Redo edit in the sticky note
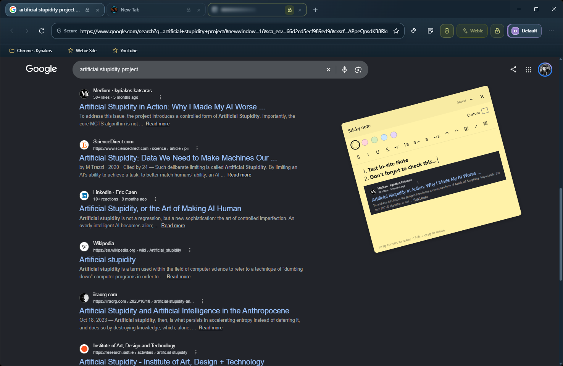Image resolution: width=563 pixels, height=366 pixels. 457,131
